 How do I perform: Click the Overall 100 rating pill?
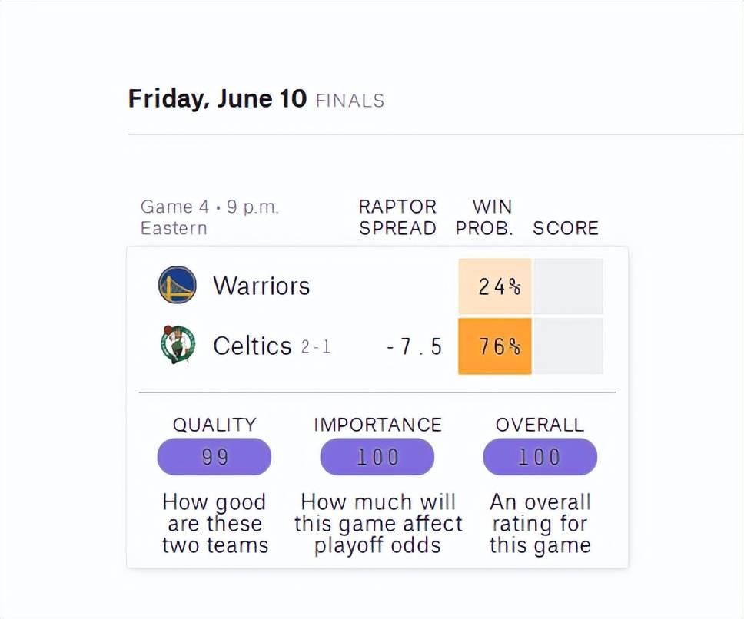click(540, 457)
